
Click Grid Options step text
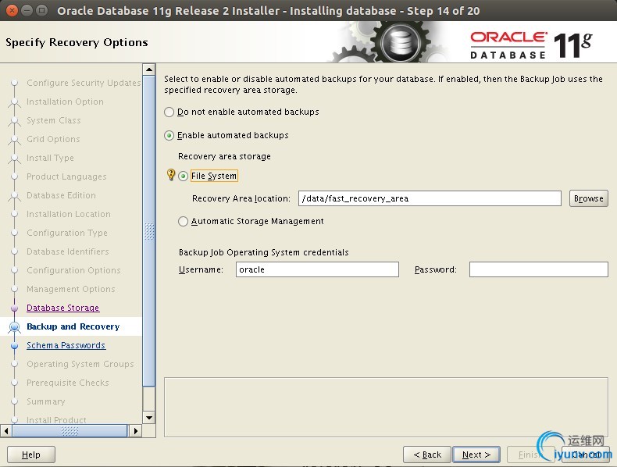coord(53,139)
